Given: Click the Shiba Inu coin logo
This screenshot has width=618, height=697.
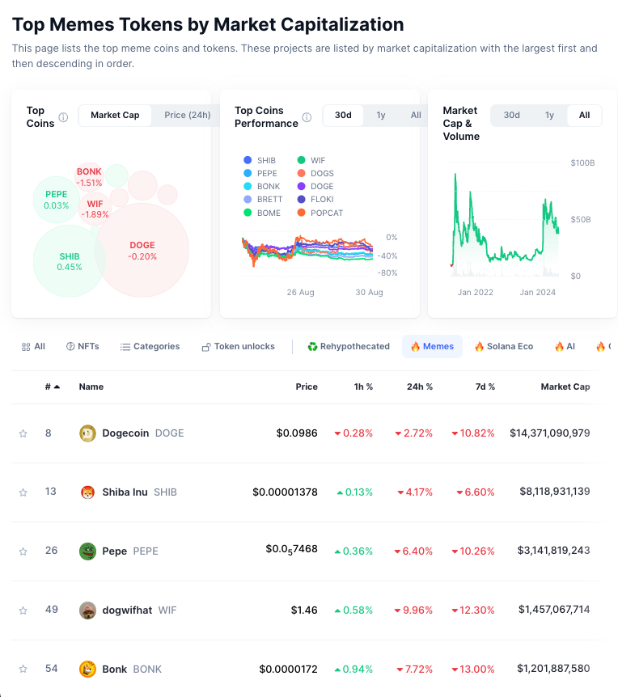Looking at the screenshot, I should pyautogui.click(x=87, y=492).
